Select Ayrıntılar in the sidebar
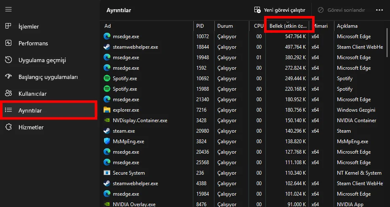The height and width of the screenshot is (207, 390). 48,110
